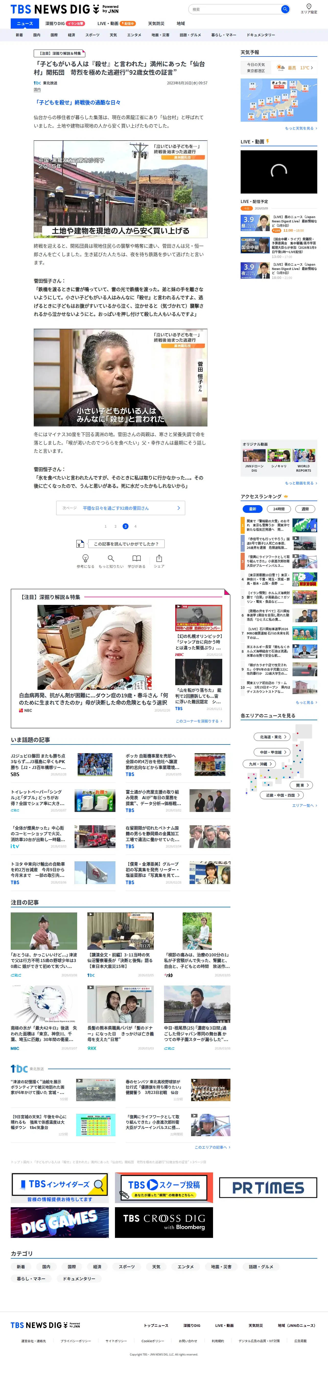
Task: Go to article page 4
Action: pos(135,526)
